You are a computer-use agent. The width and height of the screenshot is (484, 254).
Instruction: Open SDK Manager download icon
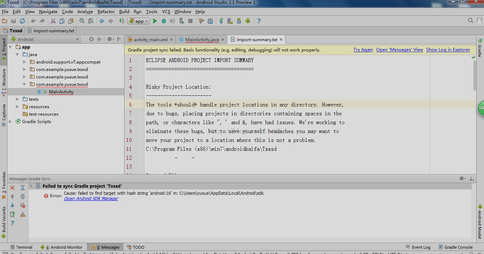pos(239,21)
